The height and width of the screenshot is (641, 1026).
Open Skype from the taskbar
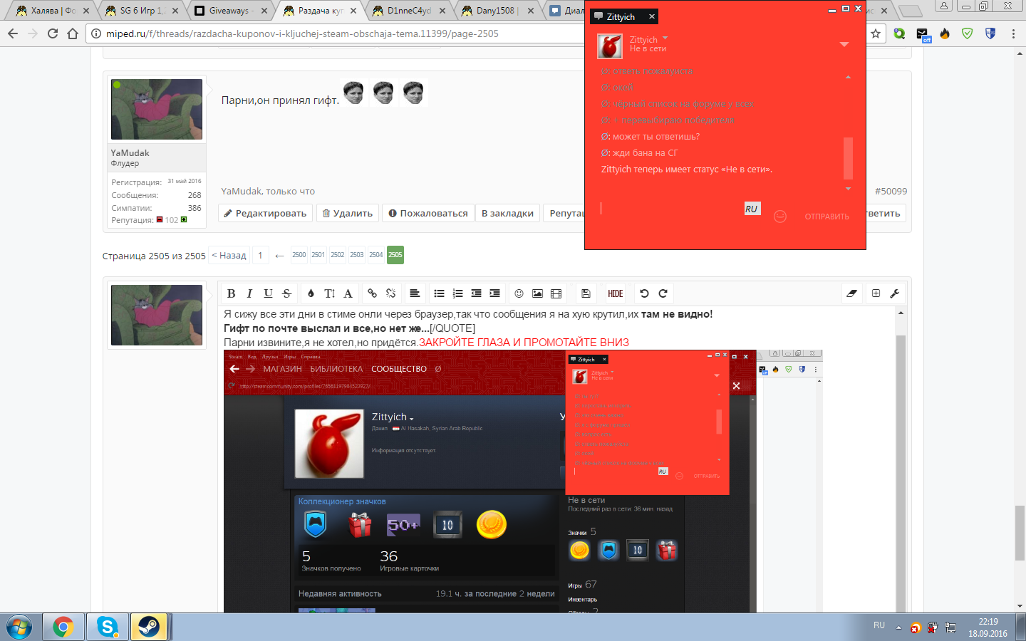pyautogui.click(x=107, y=627)
